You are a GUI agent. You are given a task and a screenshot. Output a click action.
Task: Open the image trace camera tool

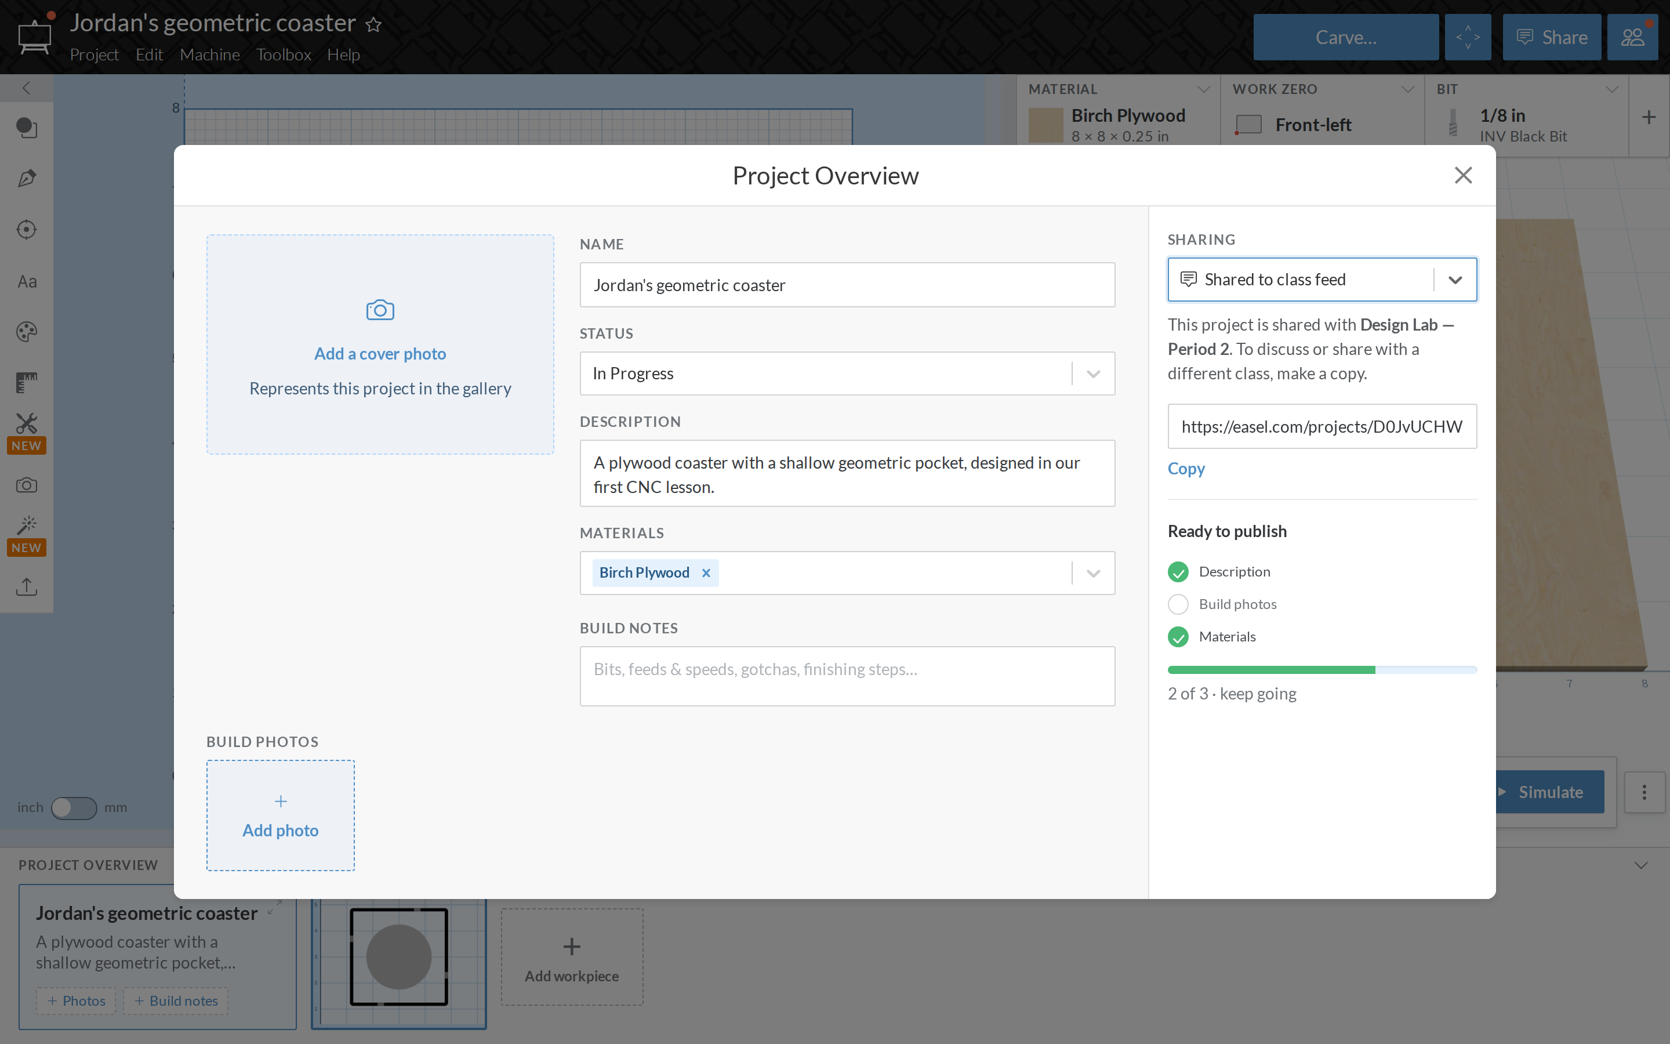[x=26, y=485]
